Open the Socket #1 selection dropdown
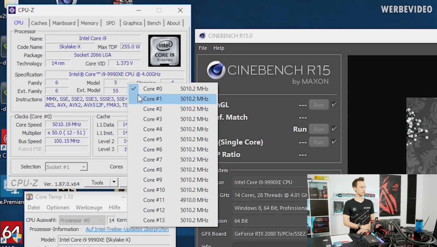 pos(66,167)
